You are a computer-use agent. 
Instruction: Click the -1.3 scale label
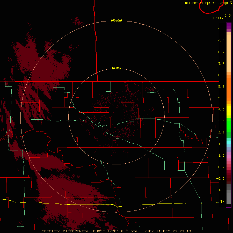(220, 190)
